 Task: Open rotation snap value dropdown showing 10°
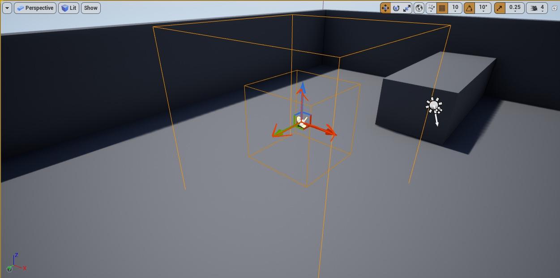coord(483,8)
